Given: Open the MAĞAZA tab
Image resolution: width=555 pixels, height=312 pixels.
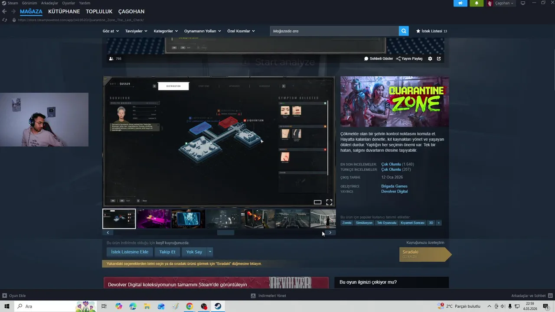Looking at the screenshot, I should click(x=31, y=11).
